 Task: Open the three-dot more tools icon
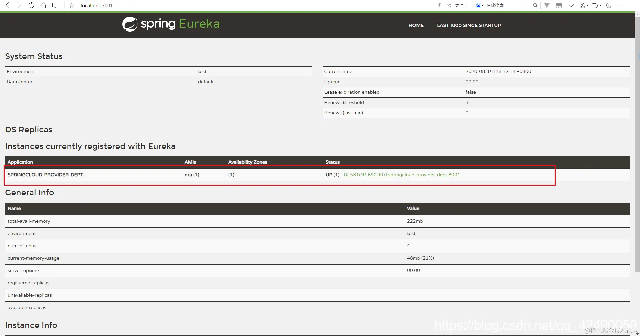pyautogui.click(x=621, y=5)
